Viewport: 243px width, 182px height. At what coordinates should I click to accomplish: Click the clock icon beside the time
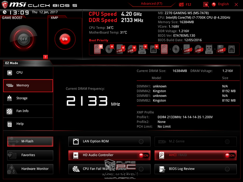point(5,12)
